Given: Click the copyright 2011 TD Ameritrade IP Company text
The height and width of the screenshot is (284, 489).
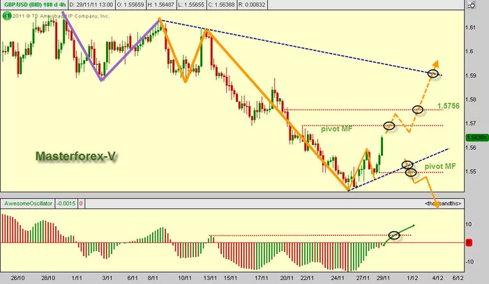Looking at the screenshot, I should (61, 16).
